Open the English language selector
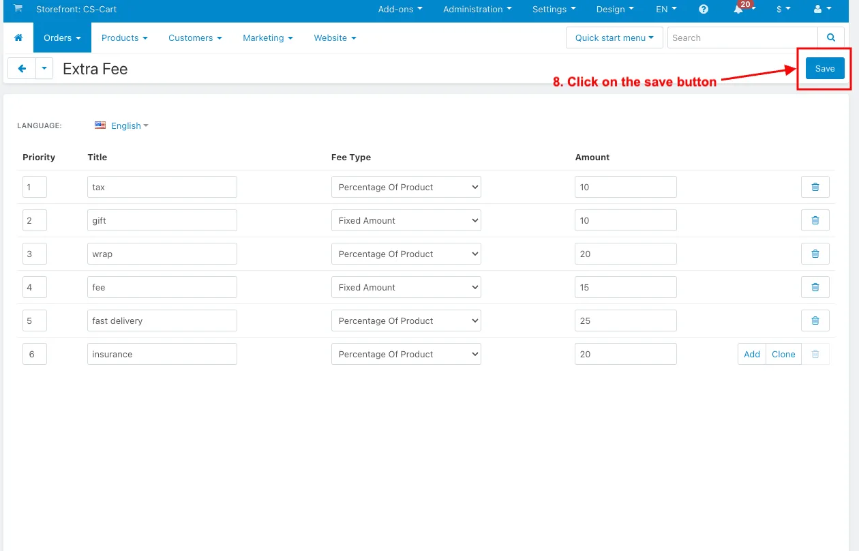The width and height of the screenshot is (859, 551). (x=130, y=125)
